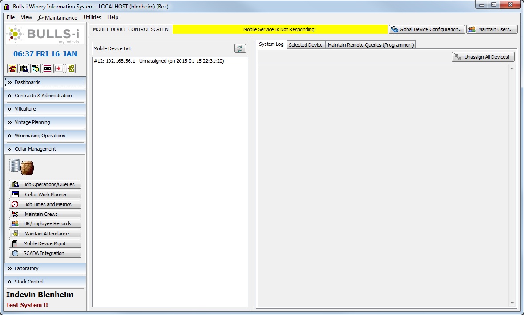Image resolution: width=524 pixels, height=315 pixels.
Task: Click the olive green dotted toolbar icon
Action: tap(70, 69)
